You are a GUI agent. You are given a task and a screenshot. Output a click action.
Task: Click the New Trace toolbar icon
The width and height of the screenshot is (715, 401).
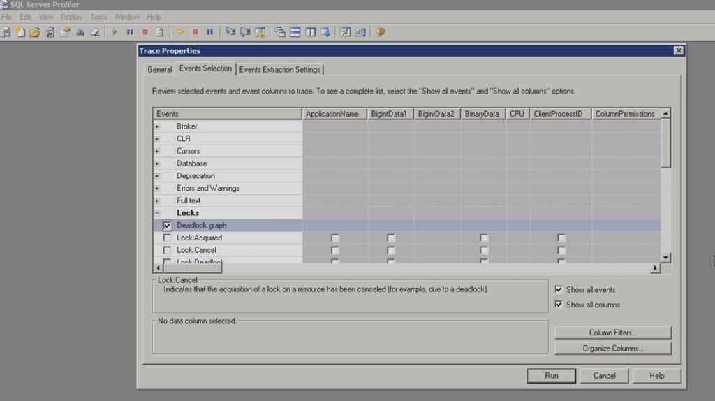[x=6, y=32]
